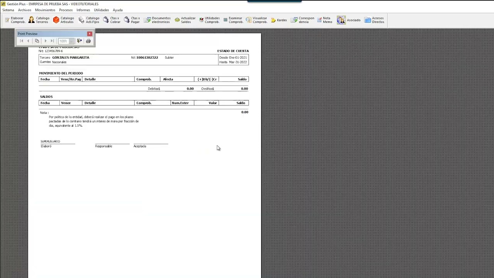Image resolution: width=494 pixels, height=278 pixels.
Task: Click Venc/Re.Pag column header
Action: click(71, 79)
